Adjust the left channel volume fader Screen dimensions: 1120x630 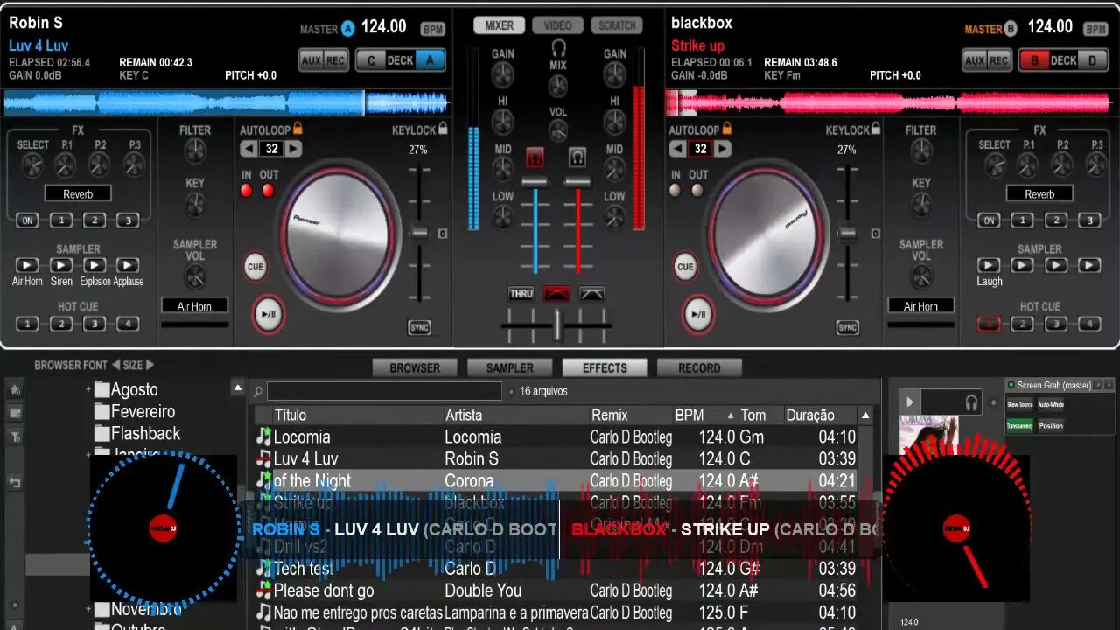click(535, 182)
